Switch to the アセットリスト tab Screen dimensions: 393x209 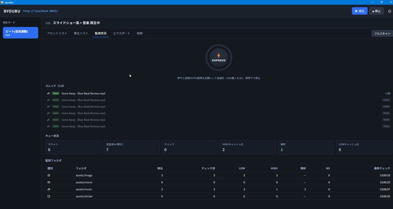[x=57, y=33]
